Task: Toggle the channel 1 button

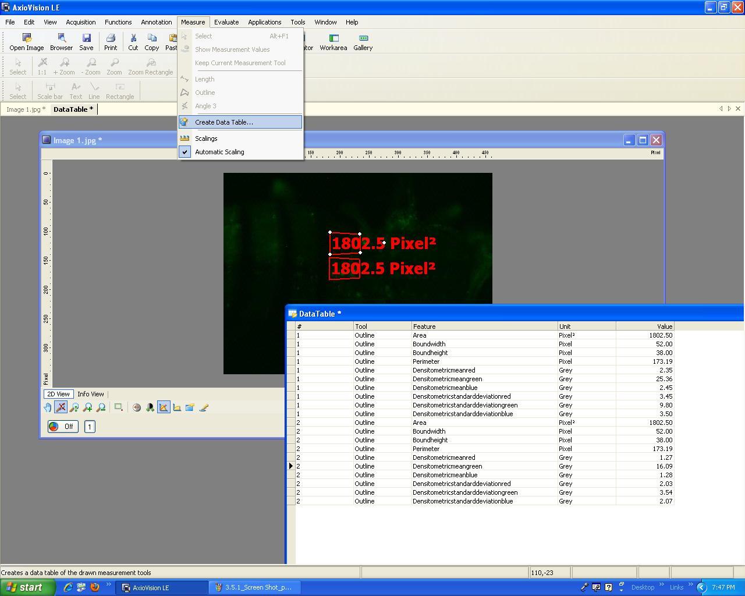Action: (90, 427)
